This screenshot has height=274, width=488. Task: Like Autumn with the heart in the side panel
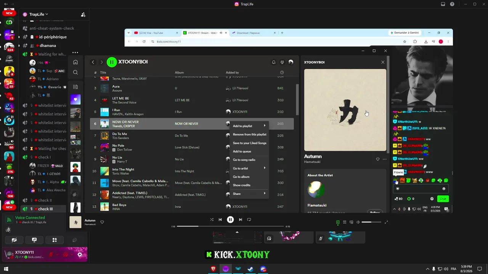tap(378, 159)
